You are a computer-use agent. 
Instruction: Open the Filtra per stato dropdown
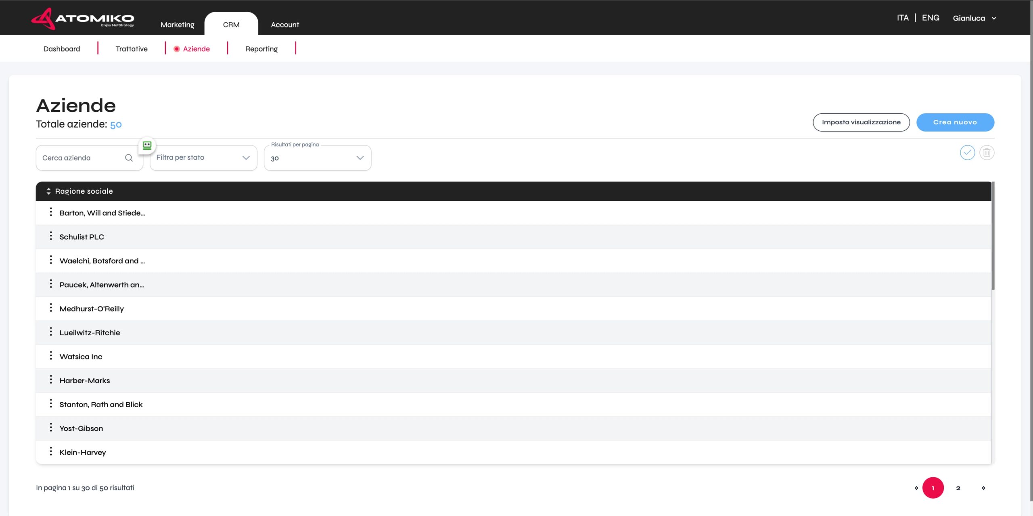pyautogui.click(x=203, y=158)
